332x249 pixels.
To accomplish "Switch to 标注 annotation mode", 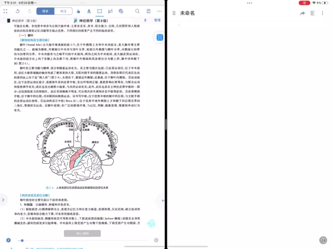I will coord(63,11).
